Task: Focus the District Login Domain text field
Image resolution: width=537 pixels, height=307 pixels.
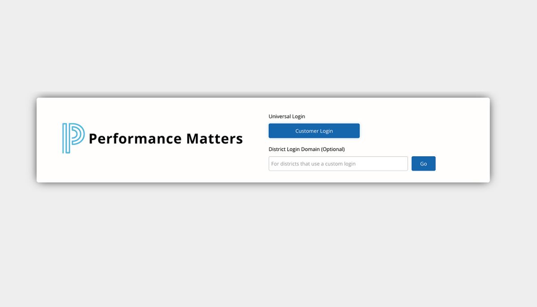Action: click(x=338, y=164)
